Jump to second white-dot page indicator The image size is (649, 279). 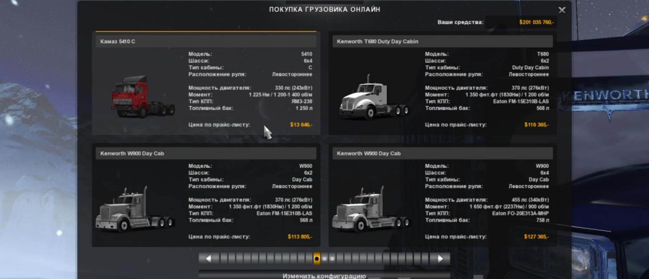click(332, 259)
